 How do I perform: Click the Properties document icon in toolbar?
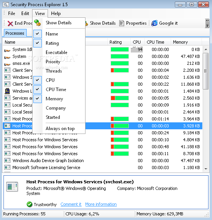click(121, 23)
